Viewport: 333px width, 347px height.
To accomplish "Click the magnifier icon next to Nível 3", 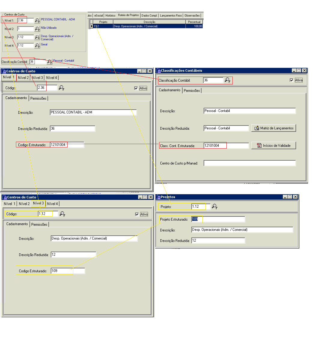I will point(37,37).
